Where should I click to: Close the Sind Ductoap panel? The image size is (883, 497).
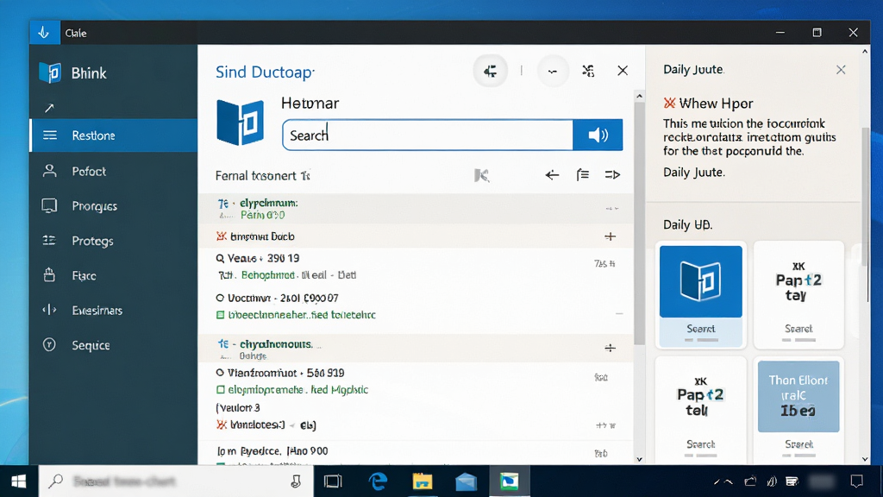(623, 71)
